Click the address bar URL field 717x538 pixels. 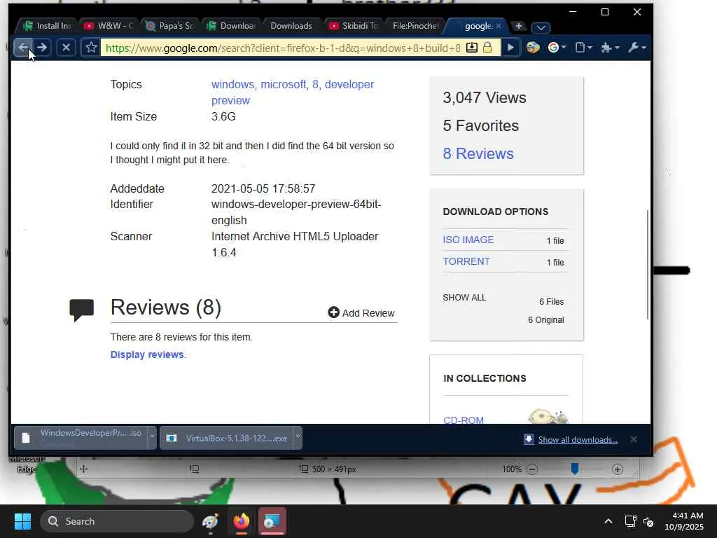(x=283, y=48)
